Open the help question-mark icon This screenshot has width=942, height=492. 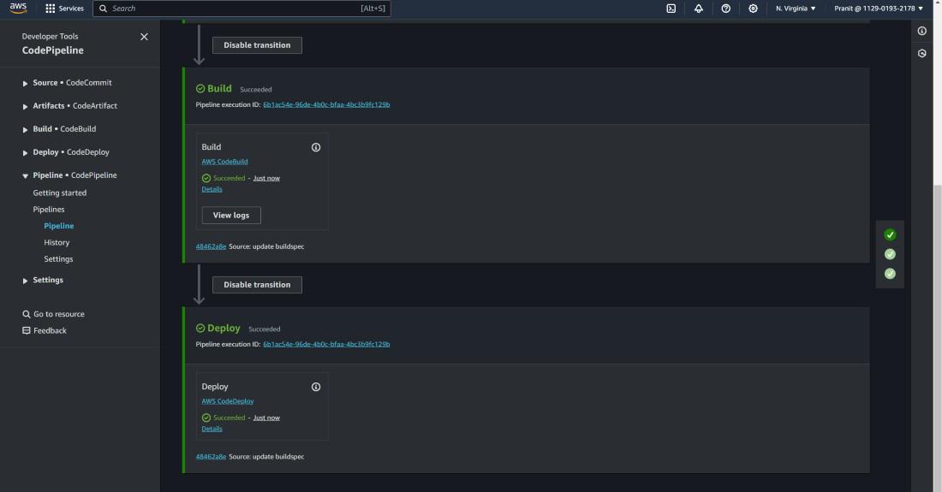point(725,9)
